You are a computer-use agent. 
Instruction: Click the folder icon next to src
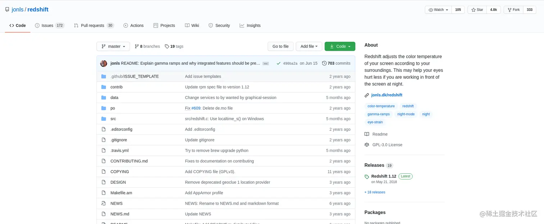(x=104, y=119)
